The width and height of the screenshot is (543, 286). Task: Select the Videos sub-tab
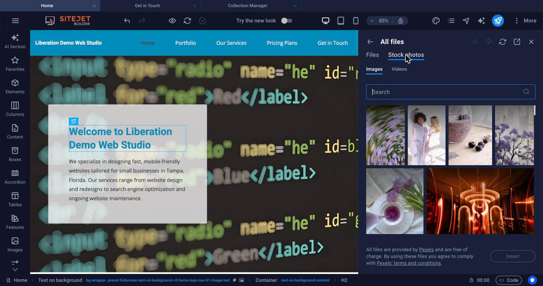click(399, 69)
